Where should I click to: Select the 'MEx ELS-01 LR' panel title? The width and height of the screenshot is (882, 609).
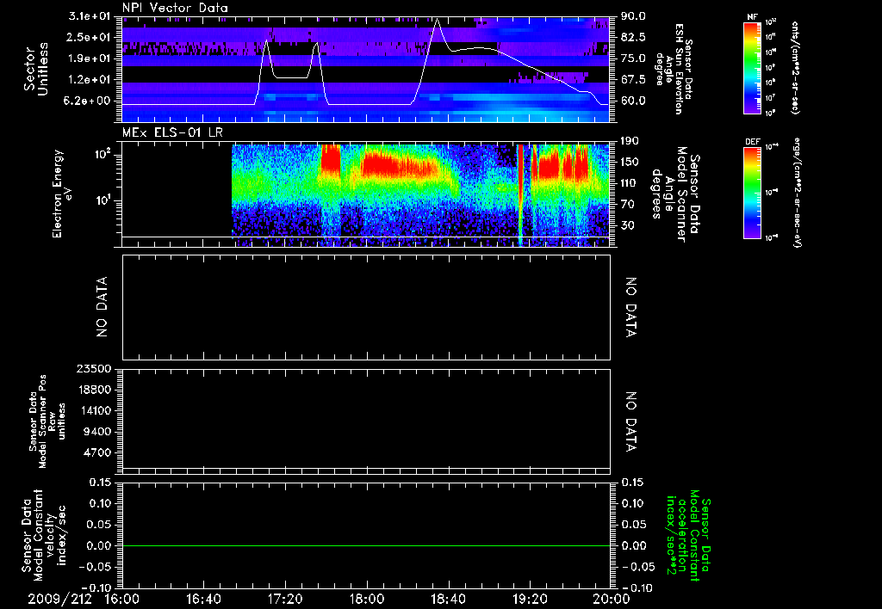pyautogui.click(x=172, y=132)
